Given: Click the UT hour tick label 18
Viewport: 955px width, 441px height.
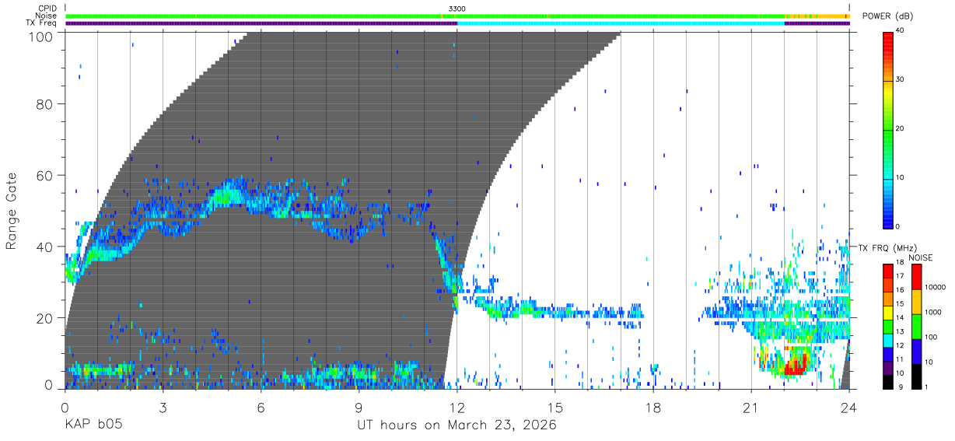Looking at the screenshot, I should (x=653, y=407).
